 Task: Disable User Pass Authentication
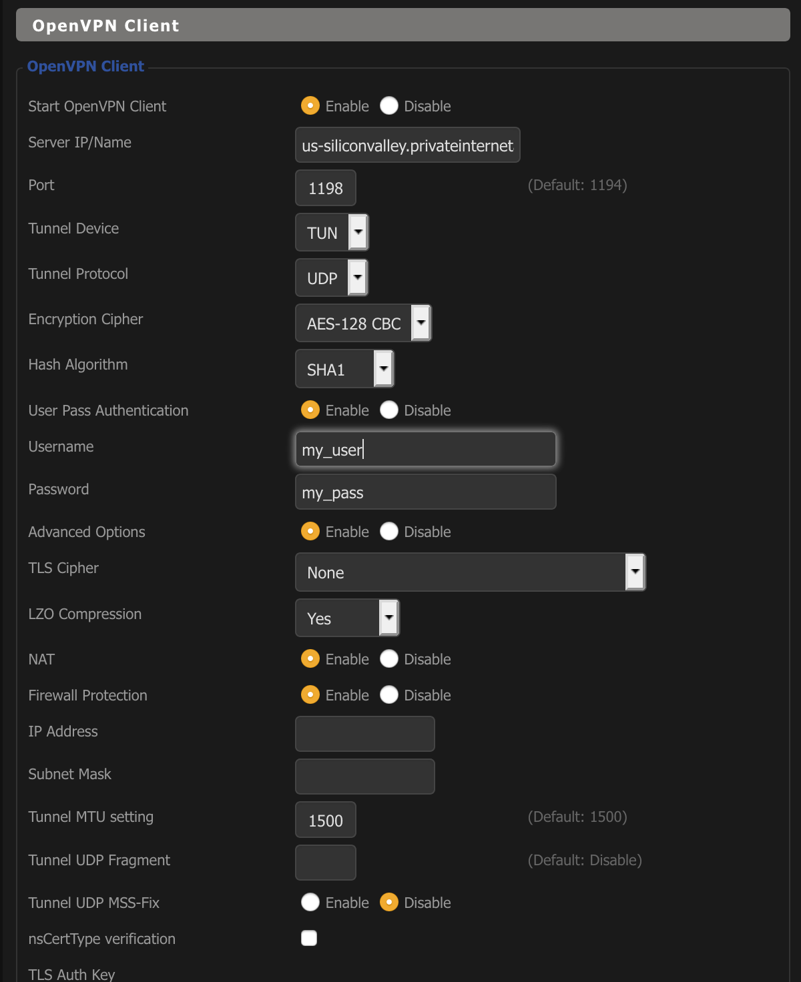pyautogui.click(x=389, y=410)
